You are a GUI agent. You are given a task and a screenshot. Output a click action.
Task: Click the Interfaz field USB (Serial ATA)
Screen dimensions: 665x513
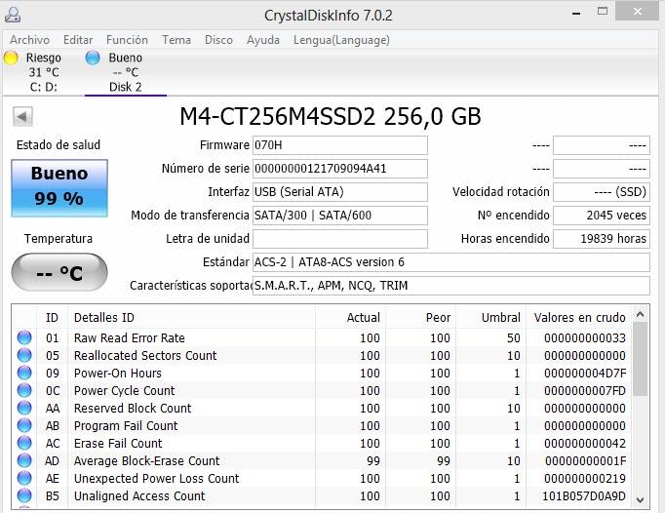(340, 192)
